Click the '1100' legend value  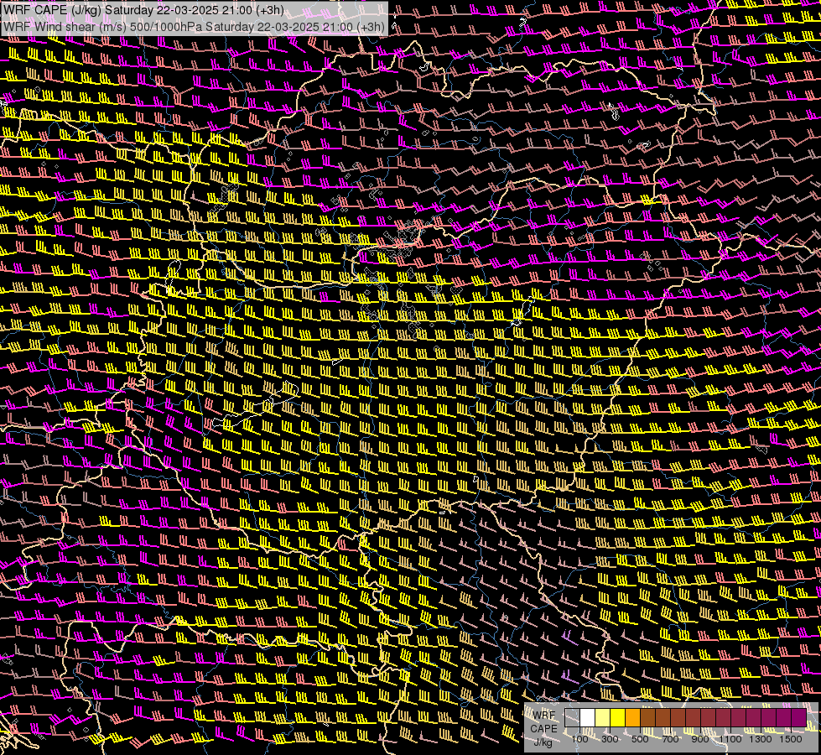point(730,739)
